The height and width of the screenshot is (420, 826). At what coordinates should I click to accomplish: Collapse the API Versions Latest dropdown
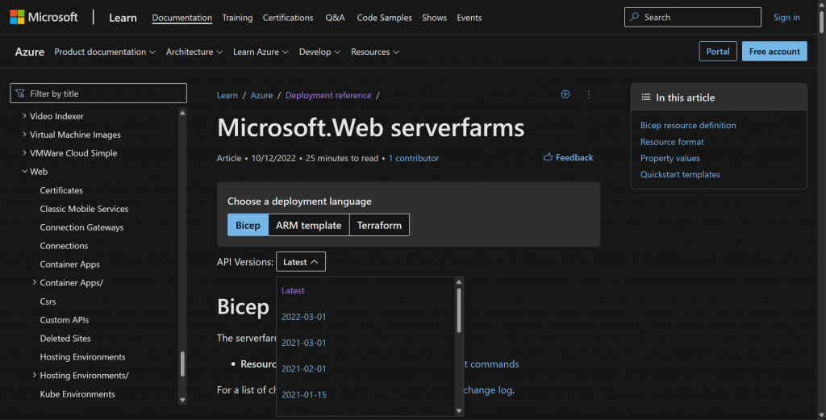[x=301, y=261]
